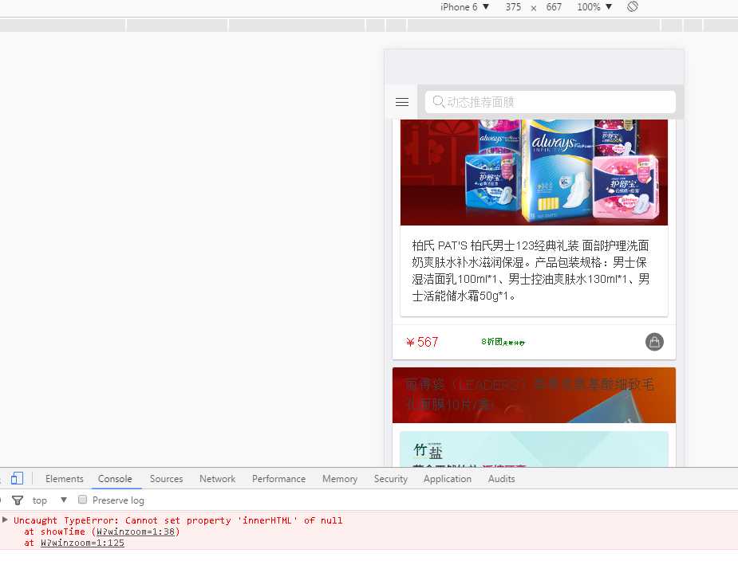Rotate the device orientation

633,6
